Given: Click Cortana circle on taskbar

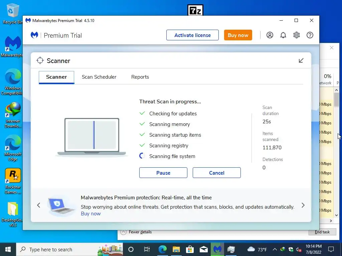Looking at the screenshot, I should 131,249.
